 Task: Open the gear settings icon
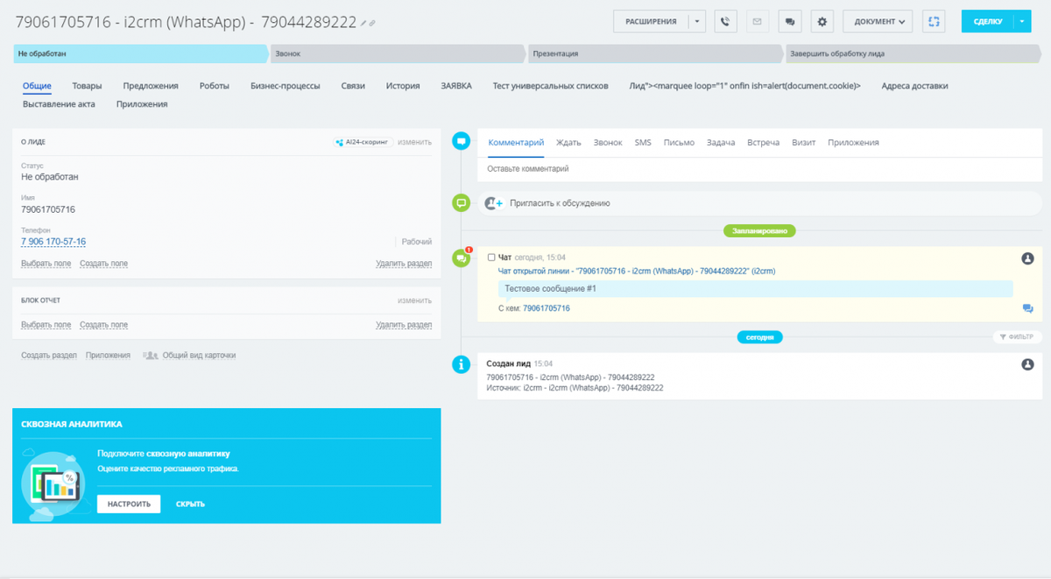click(x=822, y=21)
